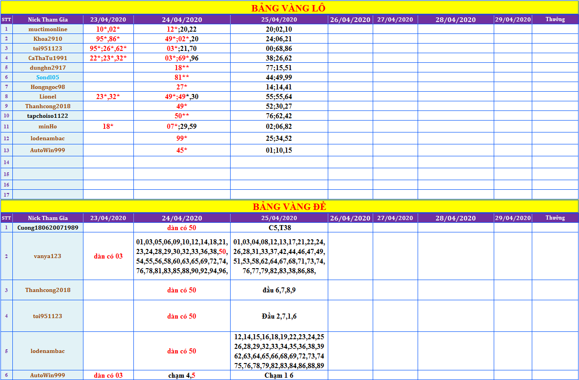
Task: Click cell '20;02,10'
Action: click(x=279, y=29)
